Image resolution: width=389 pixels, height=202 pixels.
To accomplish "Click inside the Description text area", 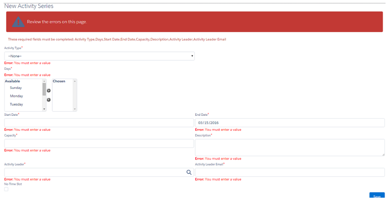I will click(289, 147).
